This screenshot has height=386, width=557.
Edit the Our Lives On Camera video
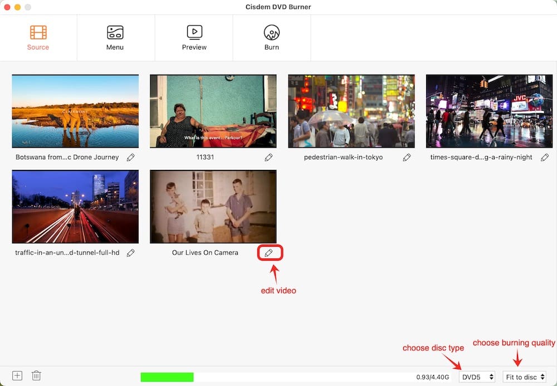tap(270, 252)
